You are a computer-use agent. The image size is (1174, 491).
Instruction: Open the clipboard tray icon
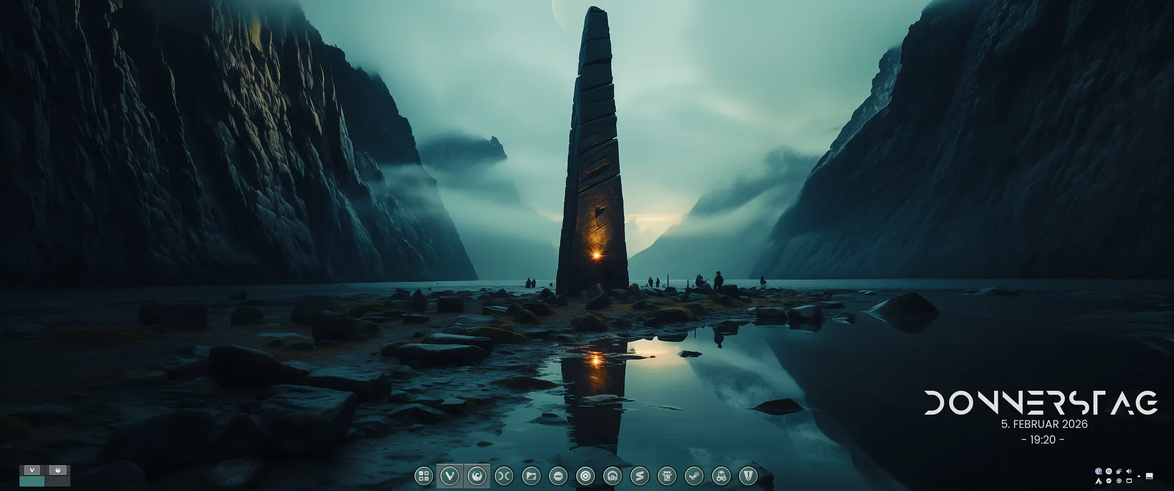(x=1118, y=471)
